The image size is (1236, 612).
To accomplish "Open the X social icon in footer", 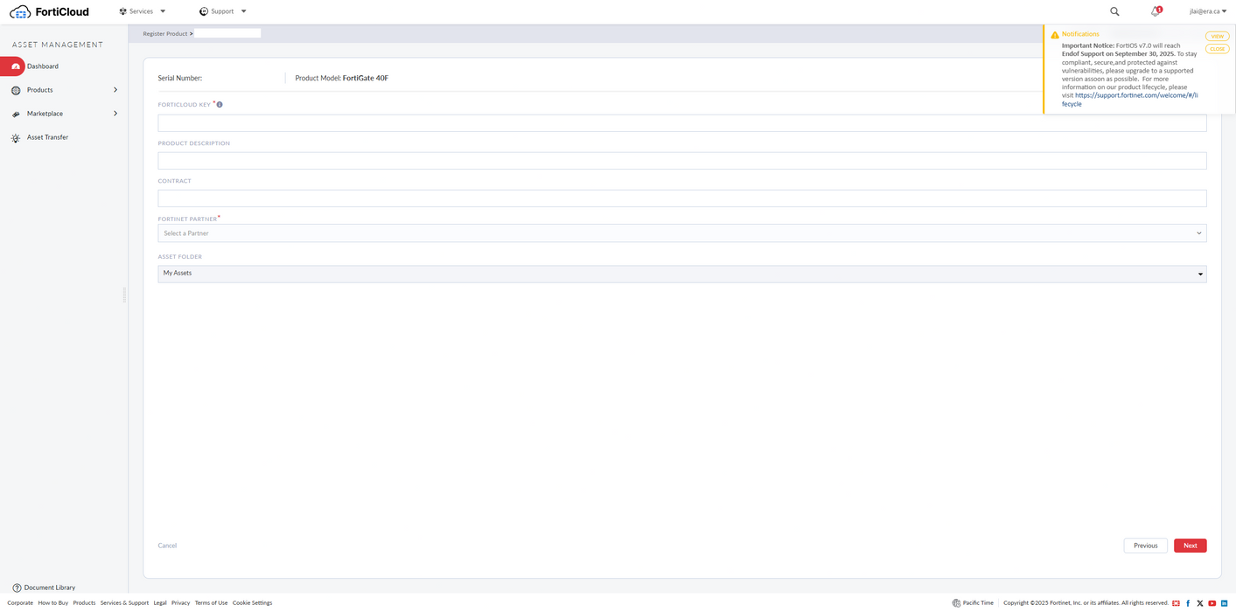I will coord(1200,603).
